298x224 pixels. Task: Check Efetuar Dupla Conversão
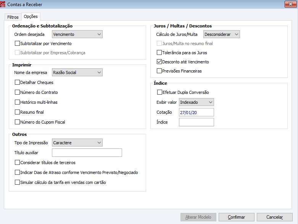159,92
